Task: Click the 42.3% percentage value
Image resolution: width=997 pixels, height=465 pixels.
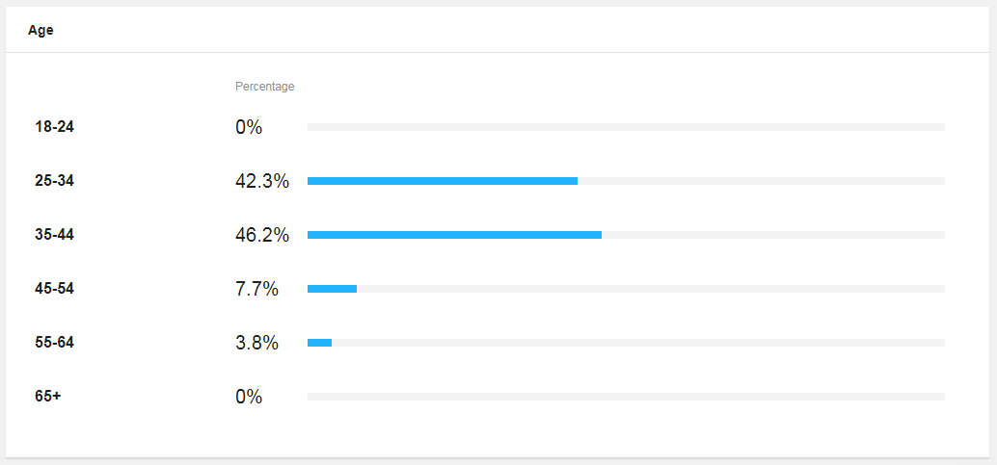Action: 262,182
